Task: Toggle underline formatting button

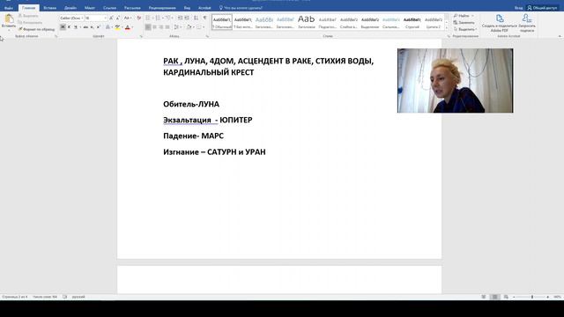Action: pos(76,27)
